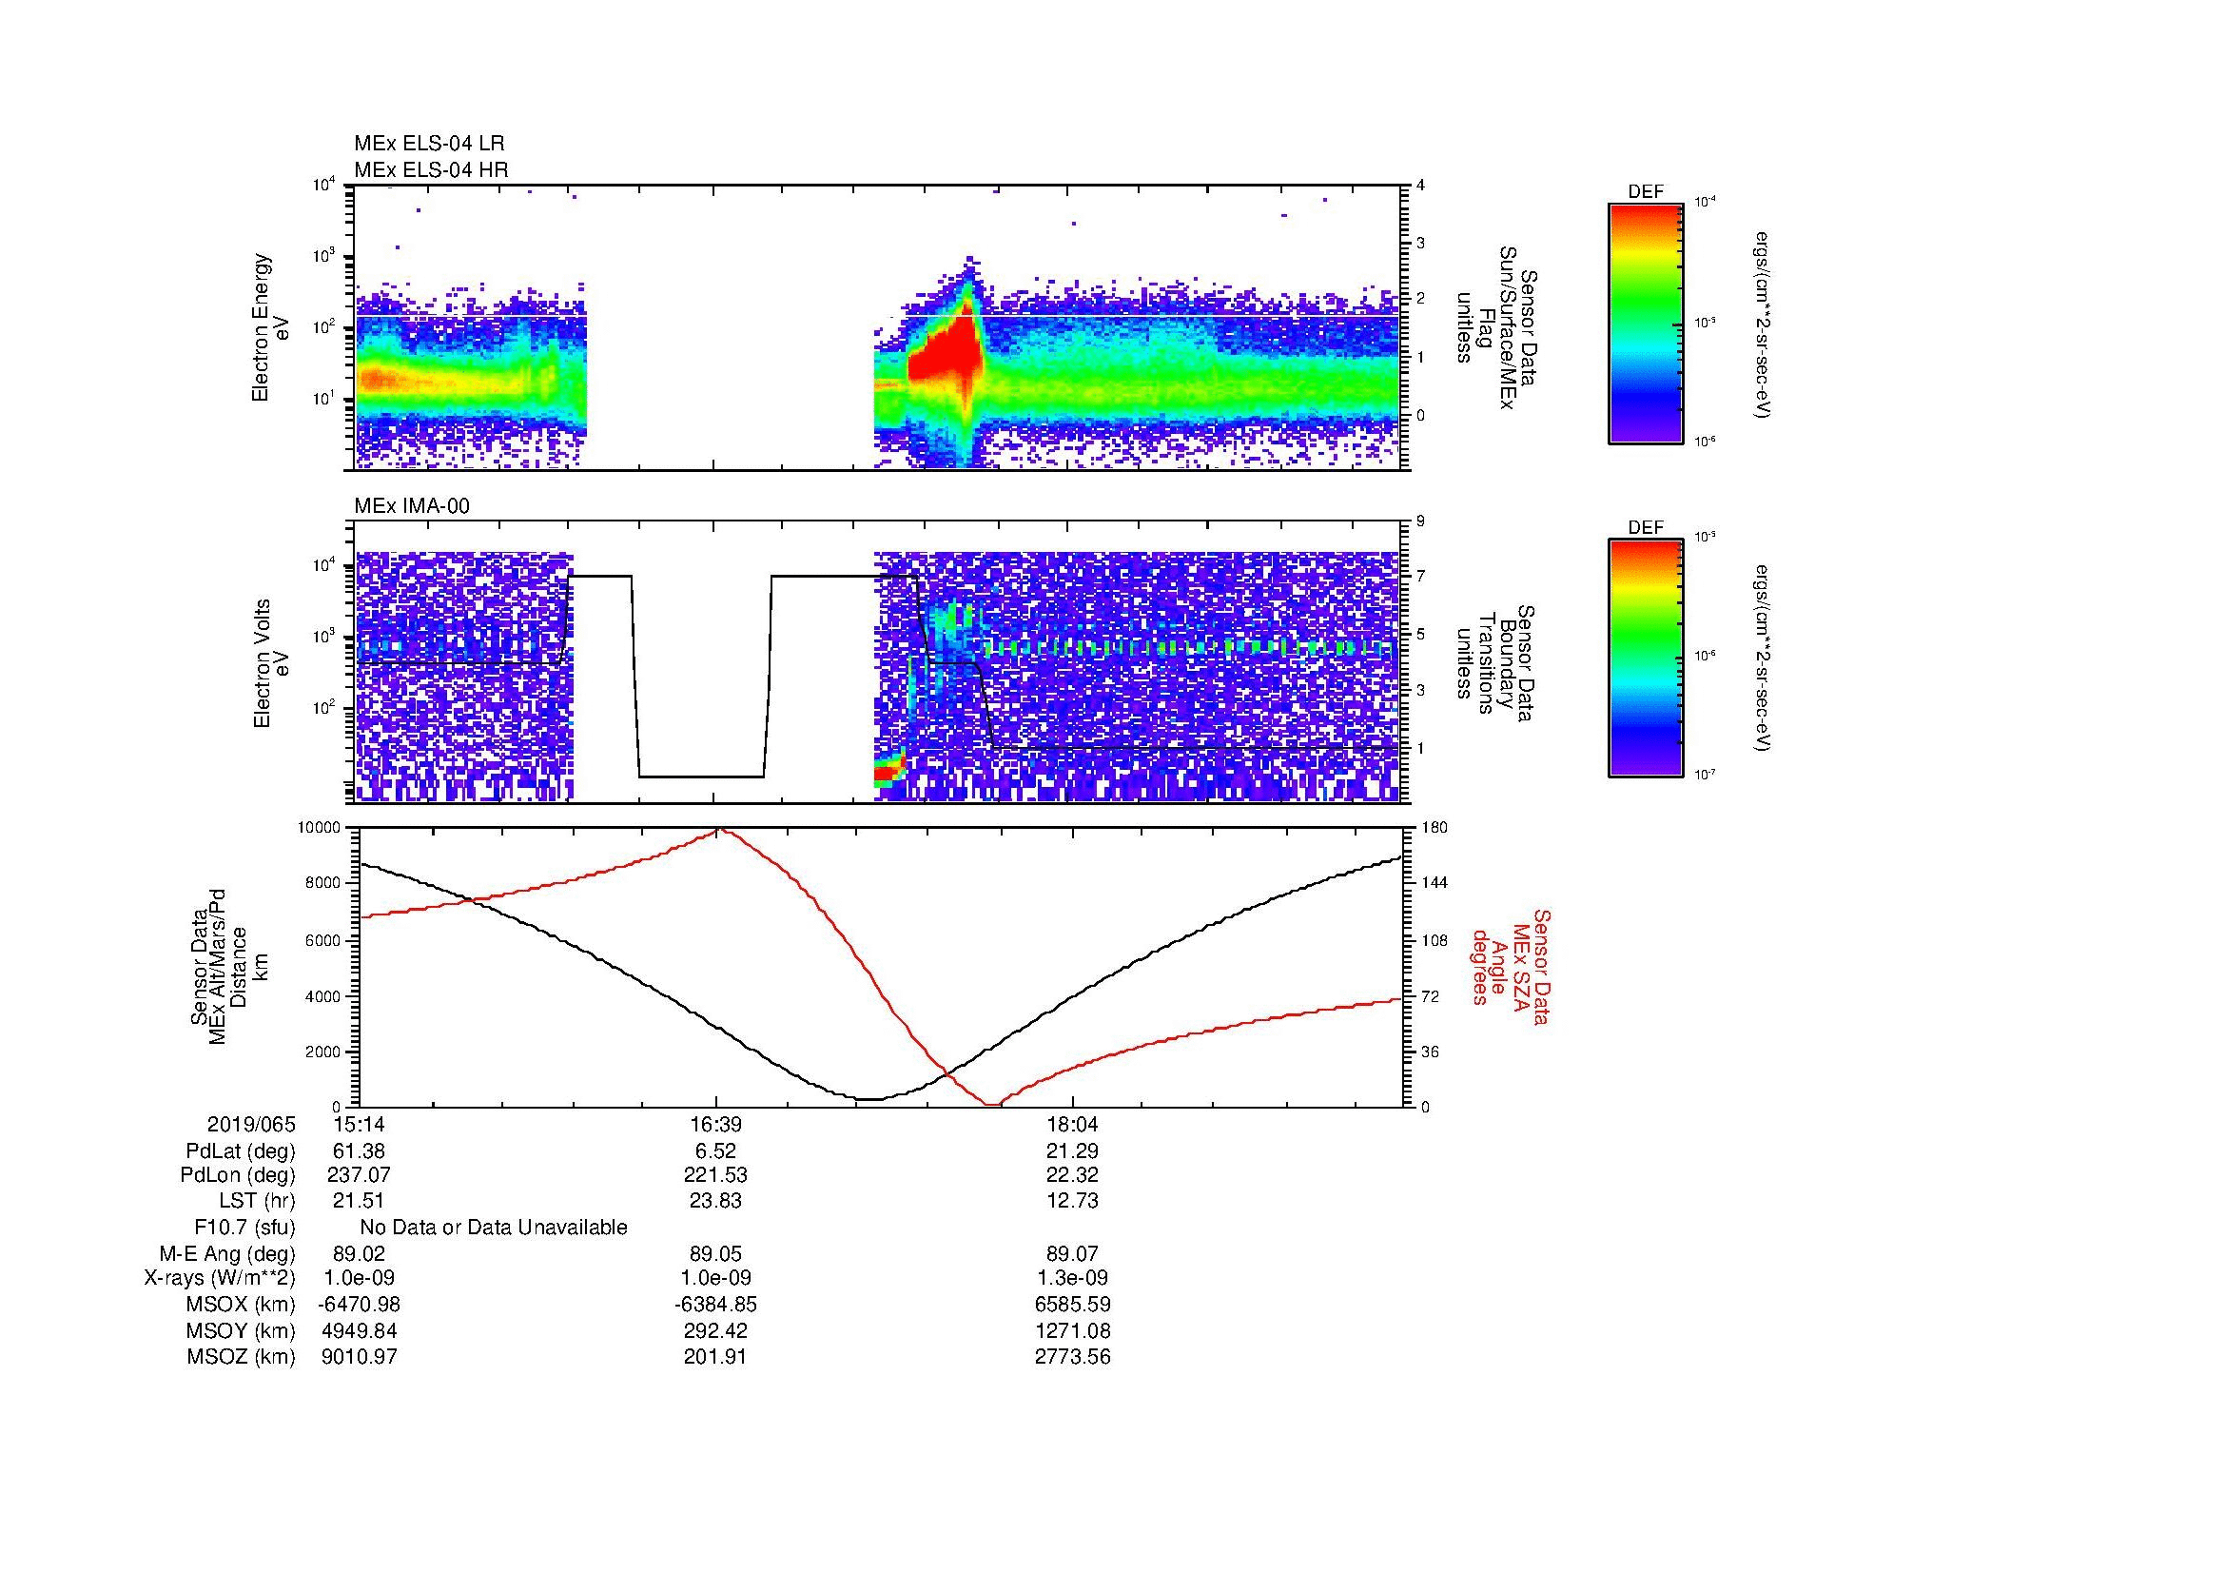Click the red low-energy patch in IMA spectrogram
Viewport: 2225px width, 1573px height.
coord(888,771)
